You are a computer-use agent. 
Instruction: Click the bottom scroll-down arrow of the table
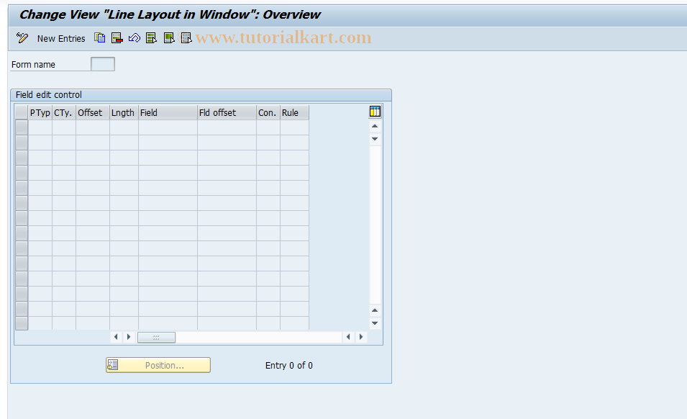[375, 323]
